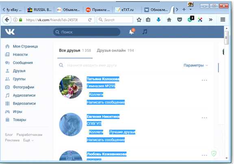Select the Друзья онлайн tab
Screen dimensions: 234x164
(115, 51)
